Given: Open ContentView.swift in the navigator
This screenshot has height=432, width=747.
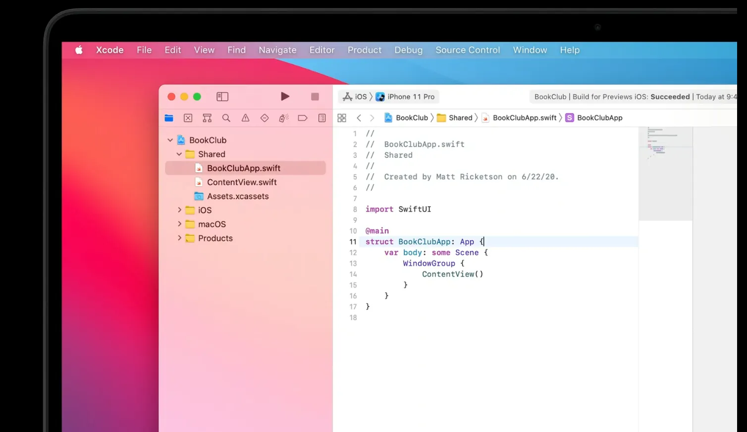Looking at the screenshot, I should [x=246, y=182].
